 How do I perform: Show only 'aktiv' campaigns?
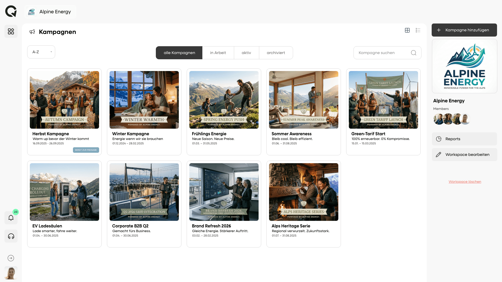[246, 53]
